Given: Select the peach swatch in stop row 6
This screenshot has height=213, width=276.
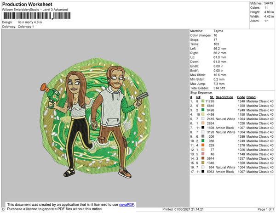Looking at the screenshot, I should pos(203,123).
